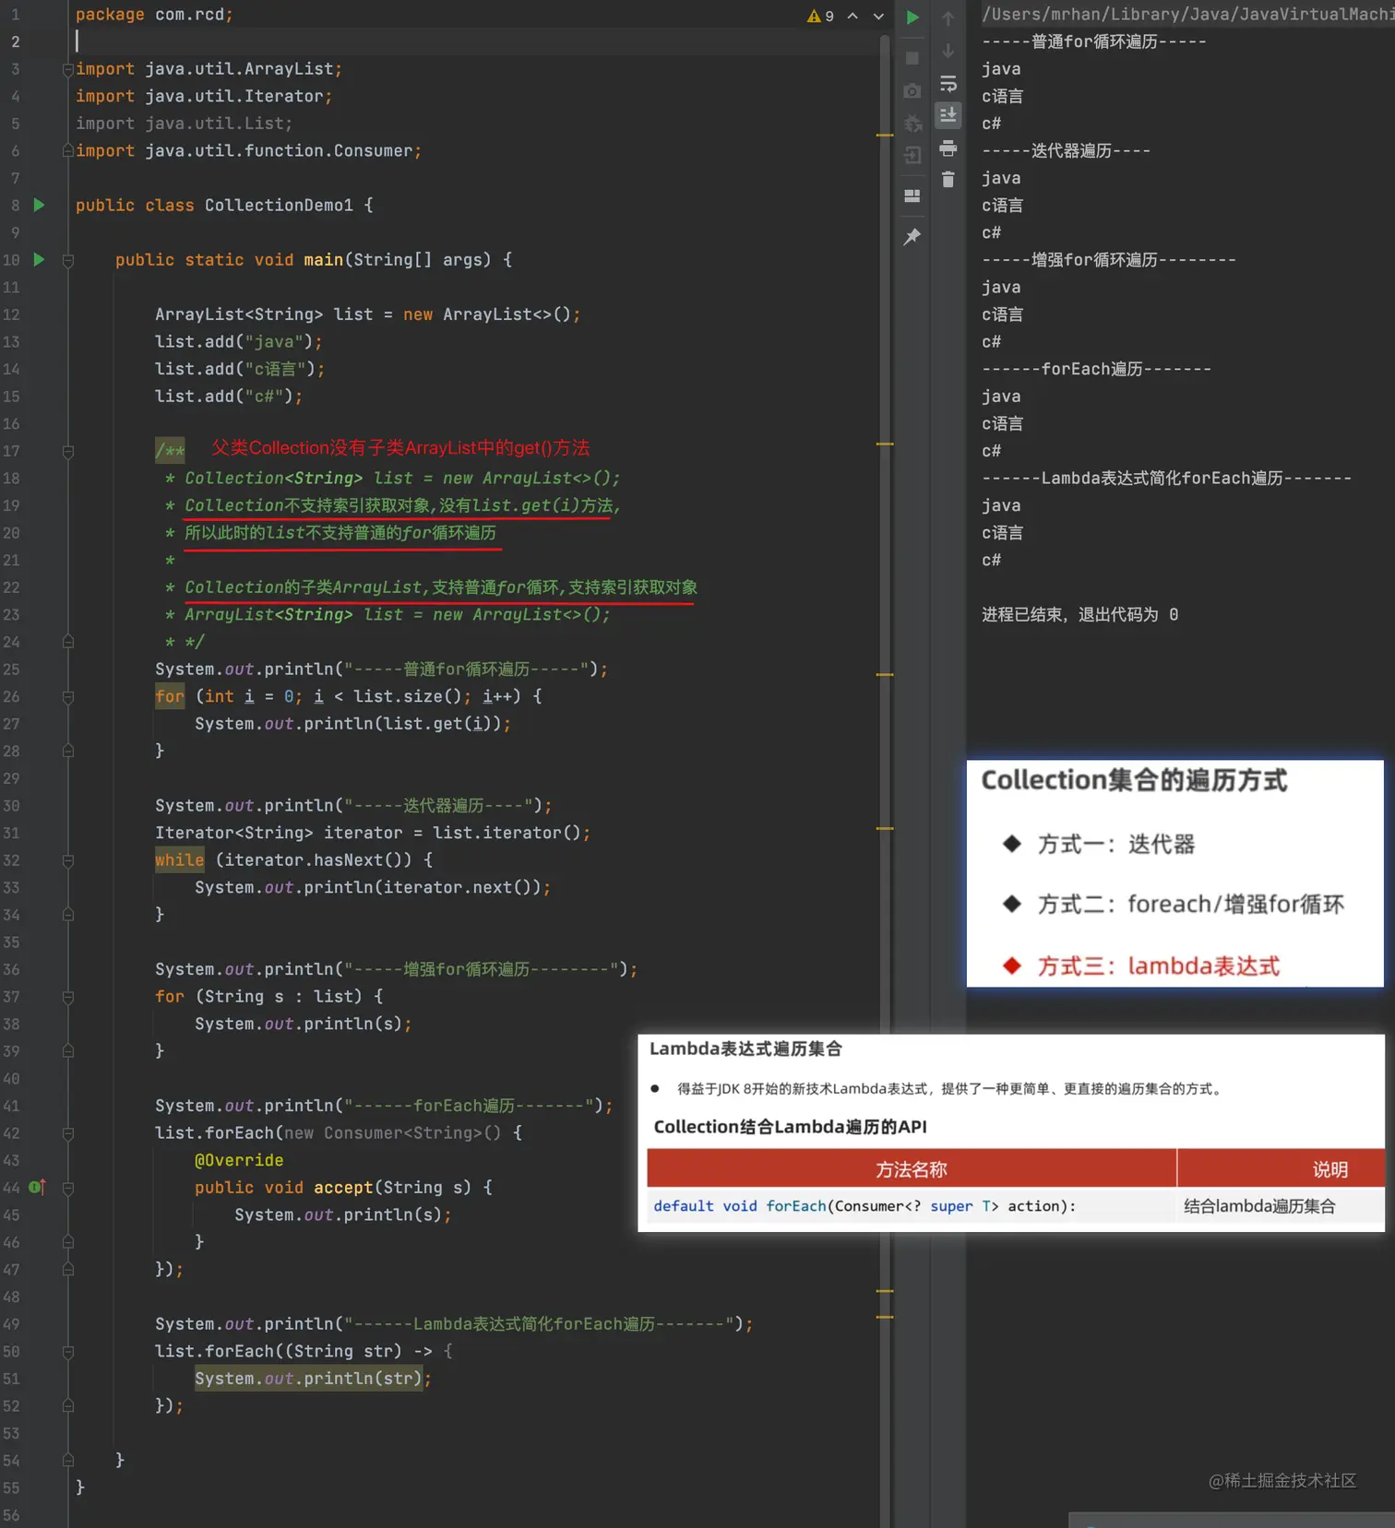
Task: Click the 'list.add("java");' statement
Action: (239, 341)
